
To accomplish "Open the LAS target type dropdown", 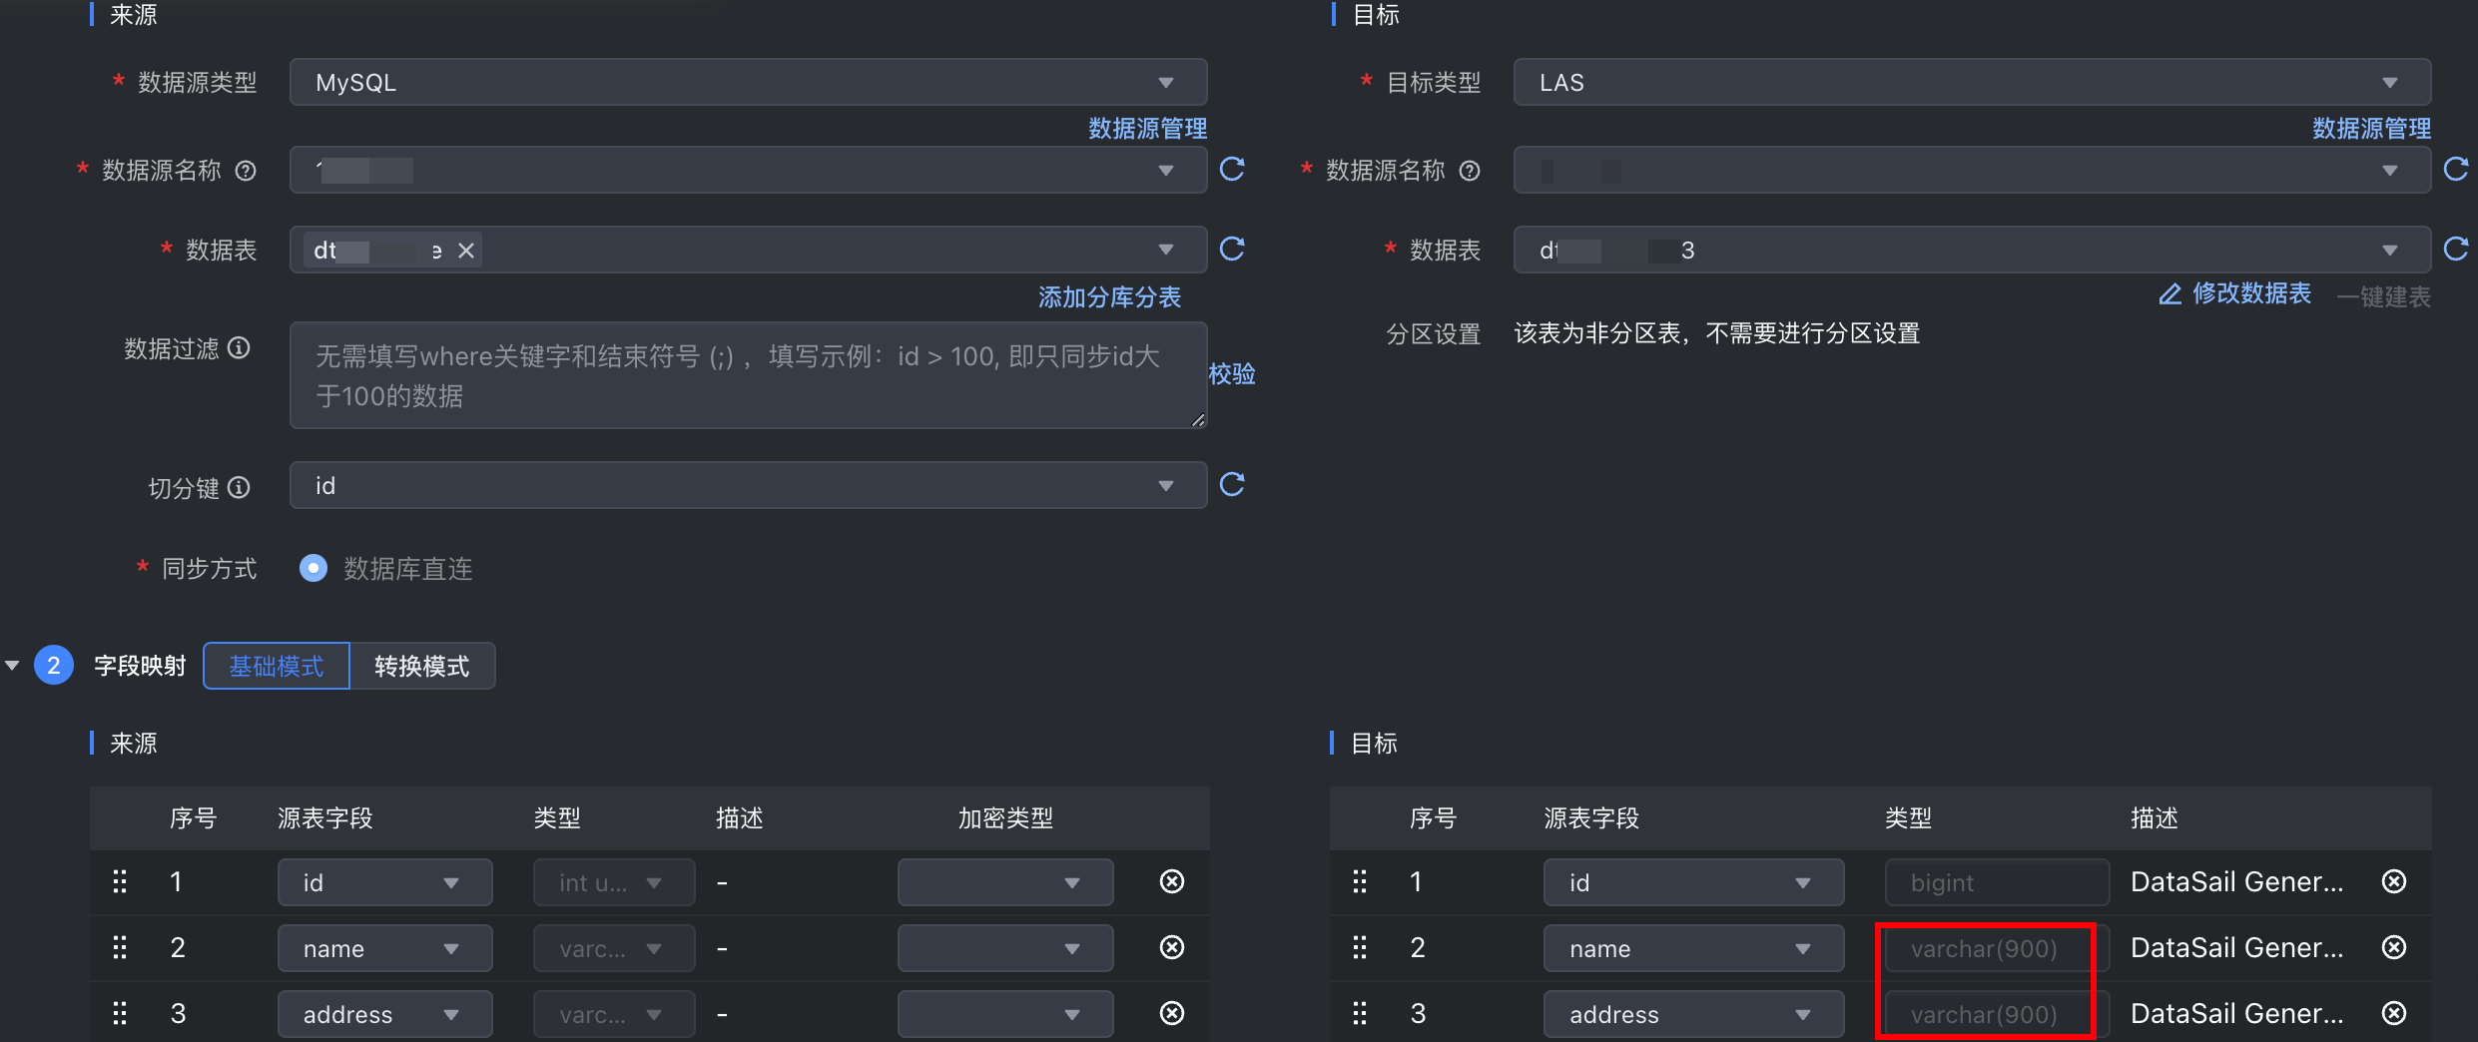I will [x=1972, y=82].
